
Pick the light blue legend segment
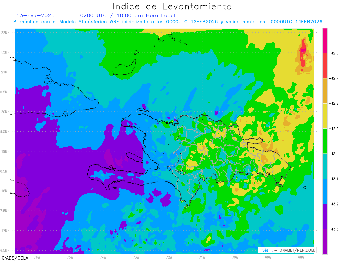click(325, 191)
